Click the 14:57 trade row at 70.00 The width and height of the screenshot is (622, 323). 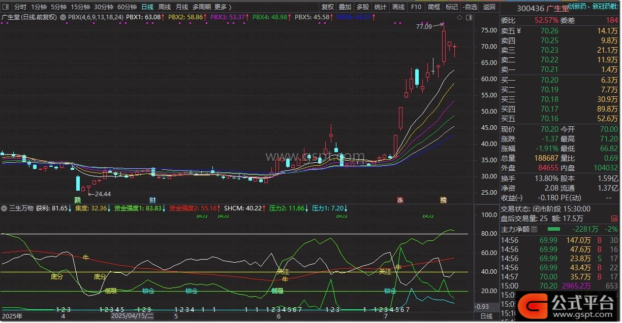[x=559, y=277]
